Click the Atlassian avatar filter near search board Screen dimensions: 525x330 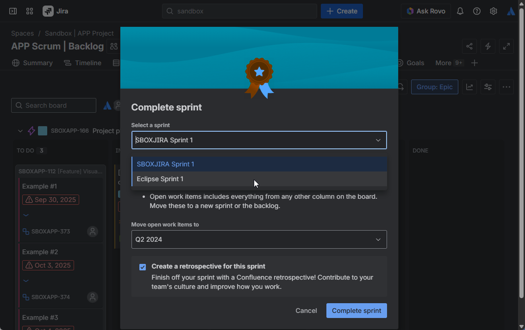[107, 105]
